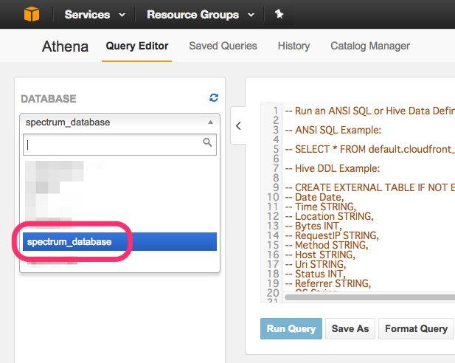Image resolution: width=455 pixels, height=363 pixels.
Task: Select spectrum_database from the dropdown list
Action: 119,241
